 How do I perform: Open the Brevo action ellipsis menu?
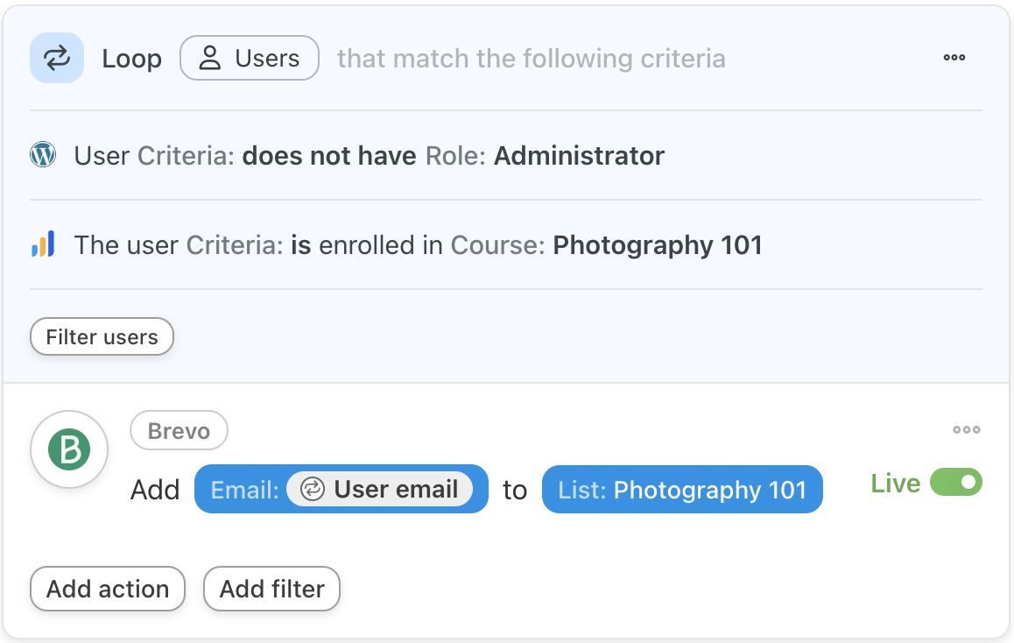pyautogui.click(x=967, y=430)
